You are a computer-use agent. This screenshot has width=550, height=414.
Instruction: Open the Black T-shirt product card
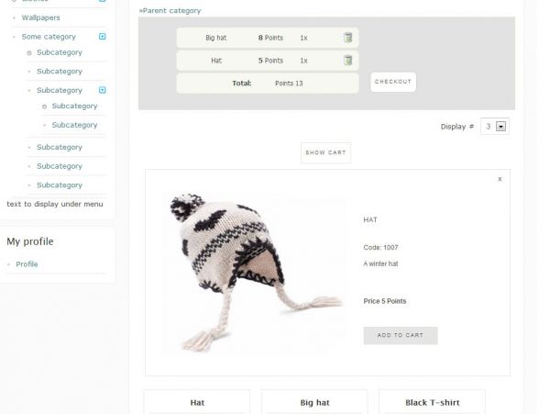[432, 402]
